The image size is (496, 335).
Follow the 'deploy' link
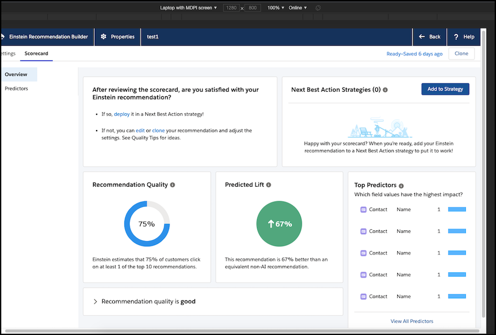tap(122, 114)
